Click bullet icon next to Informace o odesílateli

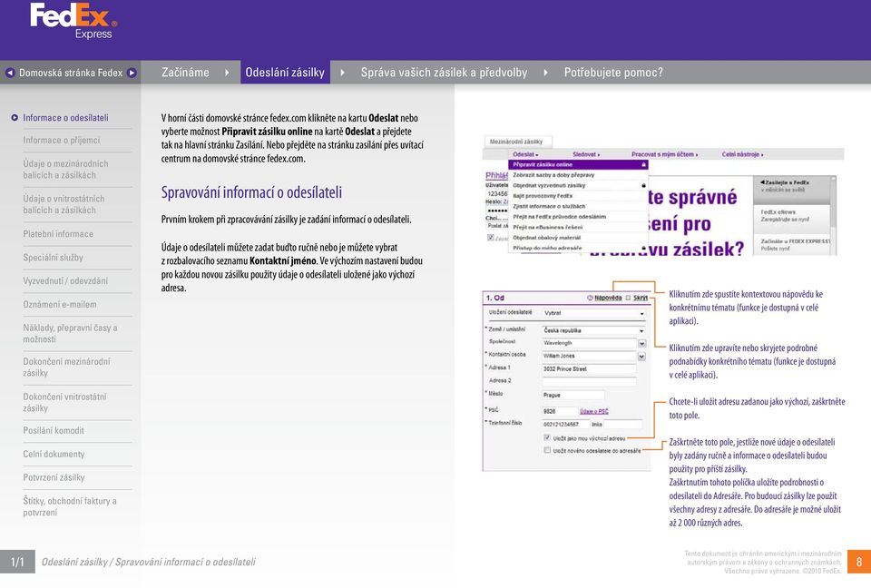coord(15,118)
